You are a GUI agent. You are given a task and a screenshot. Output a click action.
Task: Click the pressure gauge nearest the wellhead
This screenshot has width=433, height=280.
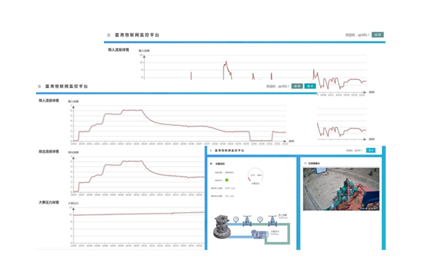(x=236, y=220)
